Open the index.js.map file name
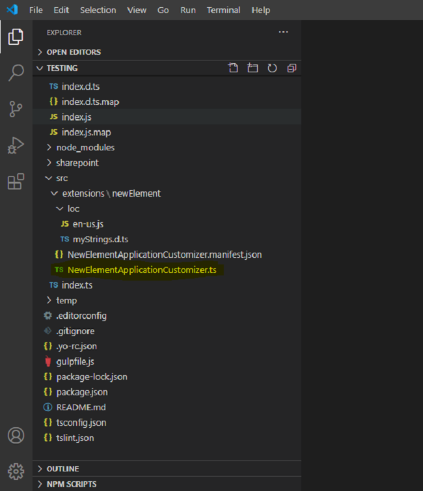The width and height of the screenshot is (423, 491). click(86, 132)
